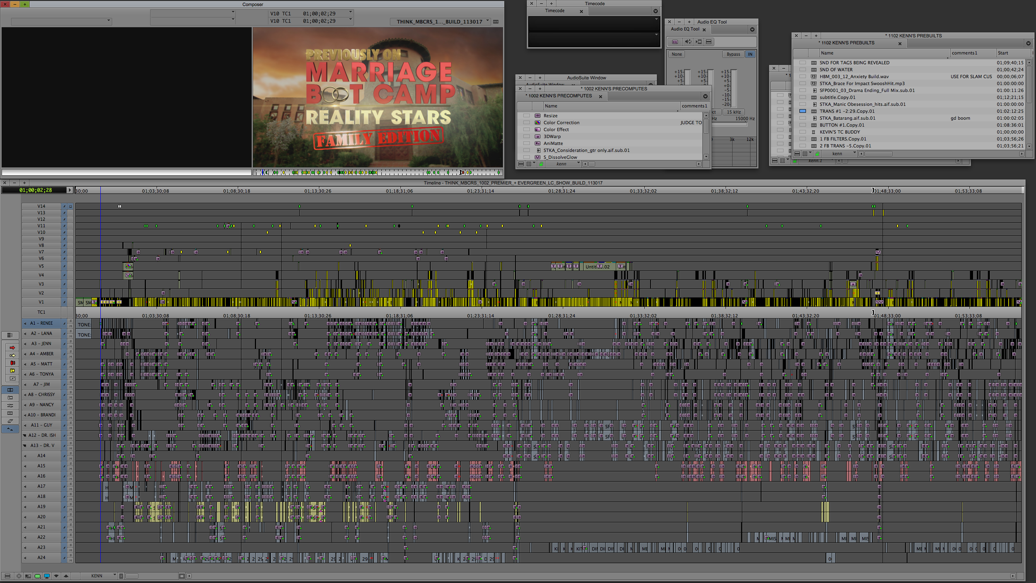The image size is (1036, 583).
Task: Open the Composer sequence name dropdown
Action: [x=441, y=22]
